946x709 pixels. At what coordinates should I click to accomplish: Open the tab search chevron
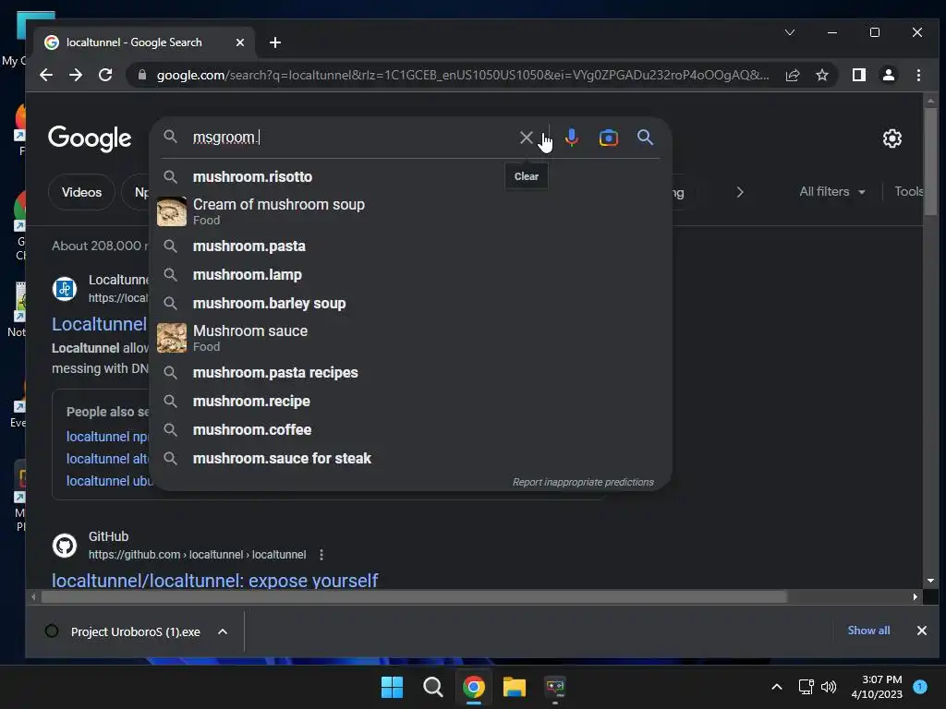[x=789, y=32]
